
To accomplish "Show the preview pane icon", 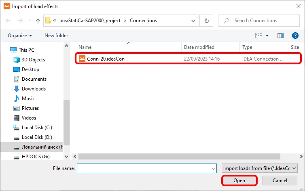I will click(280, 36).
